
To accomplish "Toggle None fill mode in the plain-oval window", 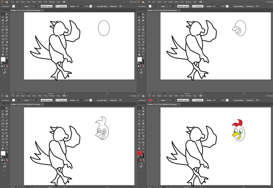I will [7, 66].
